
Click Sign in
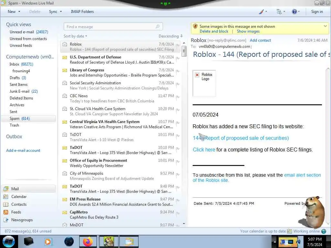click(x=317, y=12)
